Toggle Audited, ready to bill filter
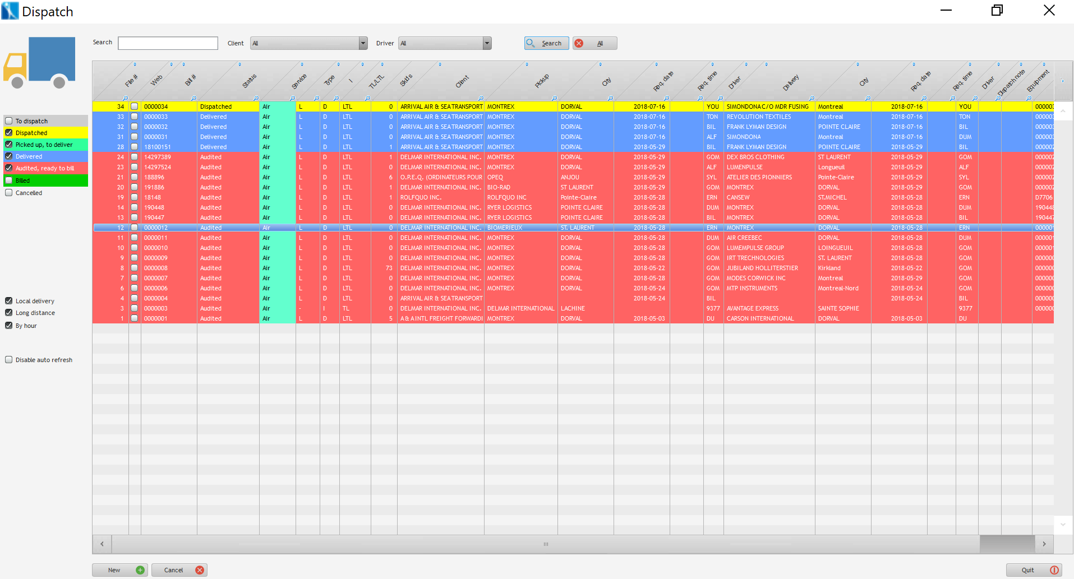 9,168
